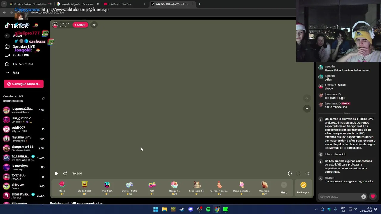
Task: Send the GG gift
Action: [x=152, y=188]
